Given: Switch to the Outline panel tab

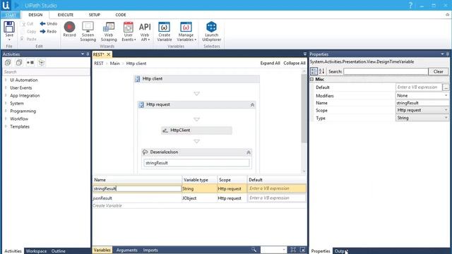Looking at the screenshot, I should tap(58, 251).
